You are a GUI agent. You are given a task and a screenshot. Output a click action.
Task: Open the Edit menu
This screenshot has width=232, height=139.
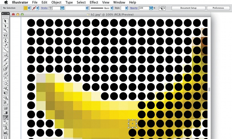pyautogui.click(x=45, y=2)
